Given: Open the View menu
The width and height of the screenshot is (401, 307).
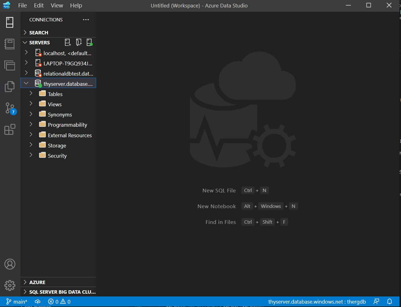Looking at the screenshot, I should click(x=57, y=5).
